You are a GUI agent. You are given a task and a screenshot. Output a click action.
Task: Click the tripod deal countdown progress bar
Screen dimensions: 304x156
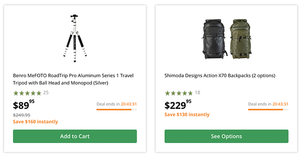tap(117, 110)
